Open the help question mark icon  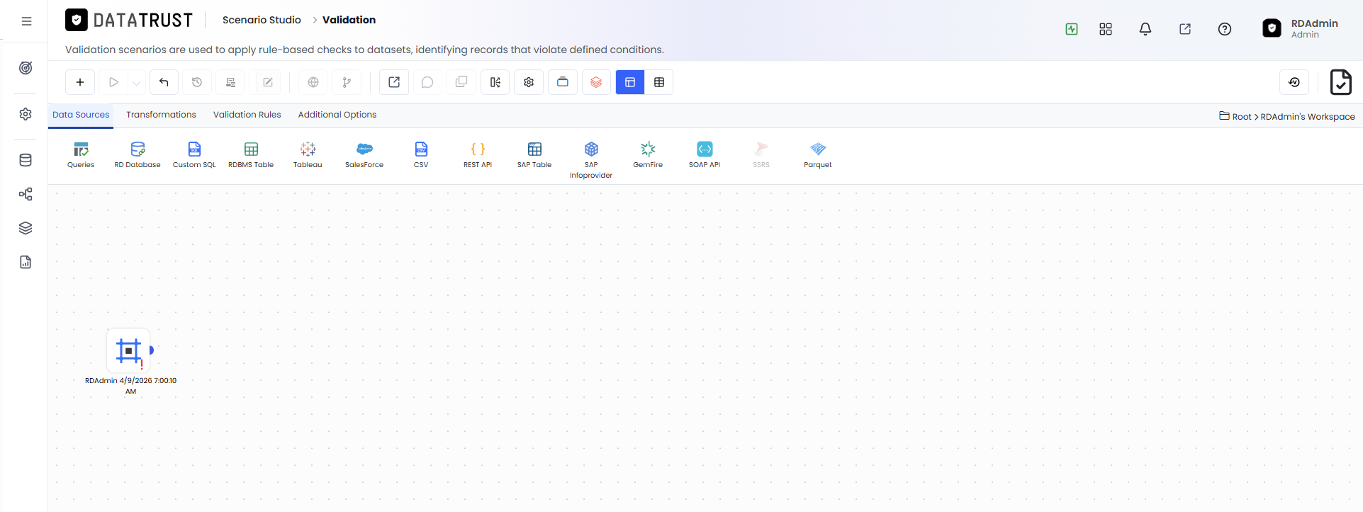pos(1225,29)
